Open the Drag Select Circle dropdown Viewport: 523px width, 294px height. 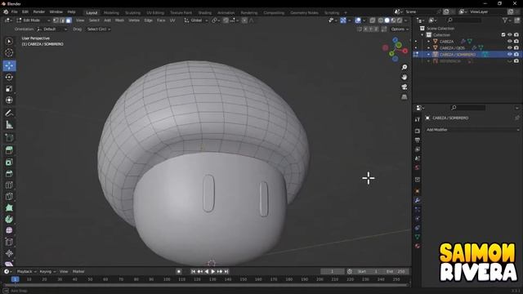98,29
